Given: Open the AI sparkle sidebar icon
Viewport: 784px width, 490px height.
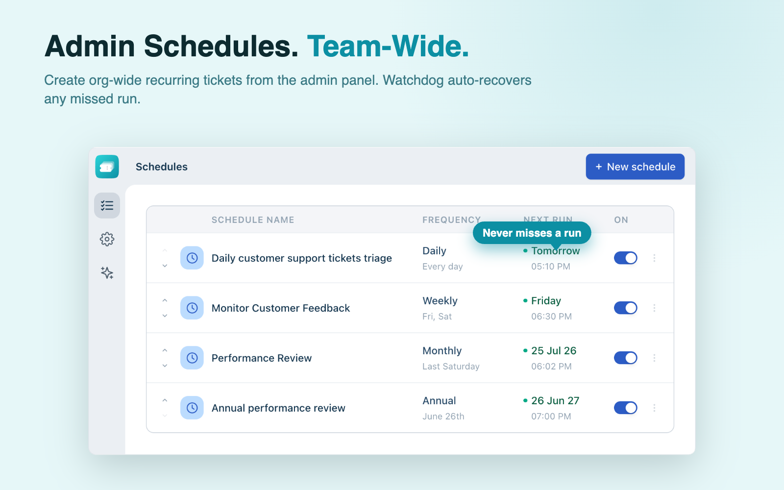Looking at the screenshot, I should click(107, 272).
